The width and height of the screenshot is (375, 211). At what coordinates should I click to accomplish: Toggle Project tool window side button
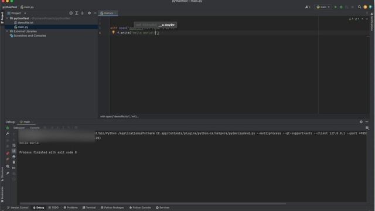(x=2, y=18)
